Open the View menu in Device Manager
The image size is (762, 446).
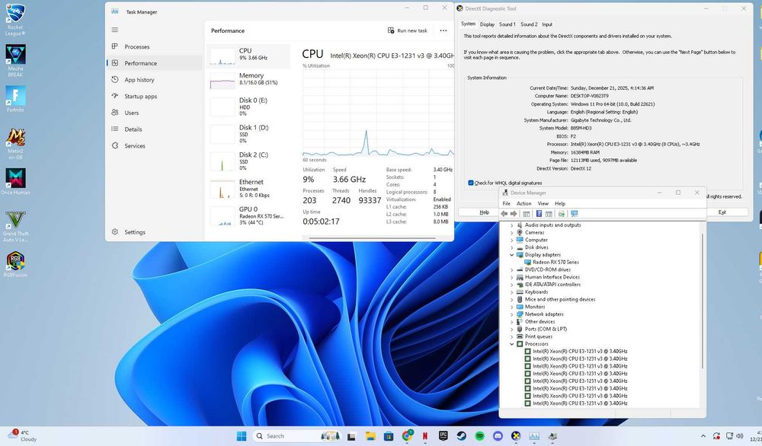coord(543,203)
